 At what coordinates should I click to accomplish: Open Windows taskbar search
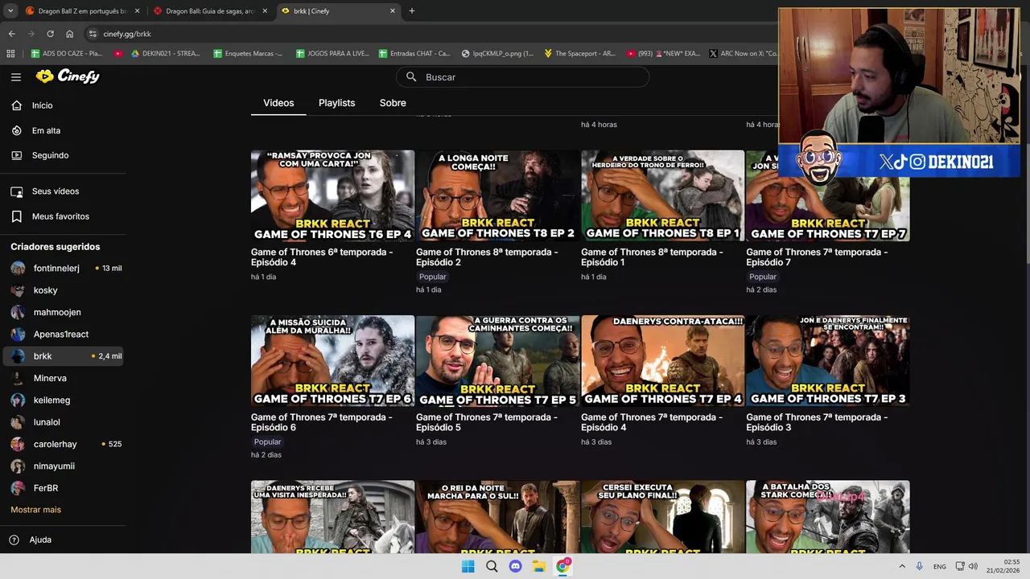pyautogui.click(x=492, y=566)
